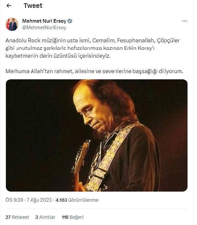Click the blue verified badge
Viewport: 197px width, 225px height.
point(70,21)
